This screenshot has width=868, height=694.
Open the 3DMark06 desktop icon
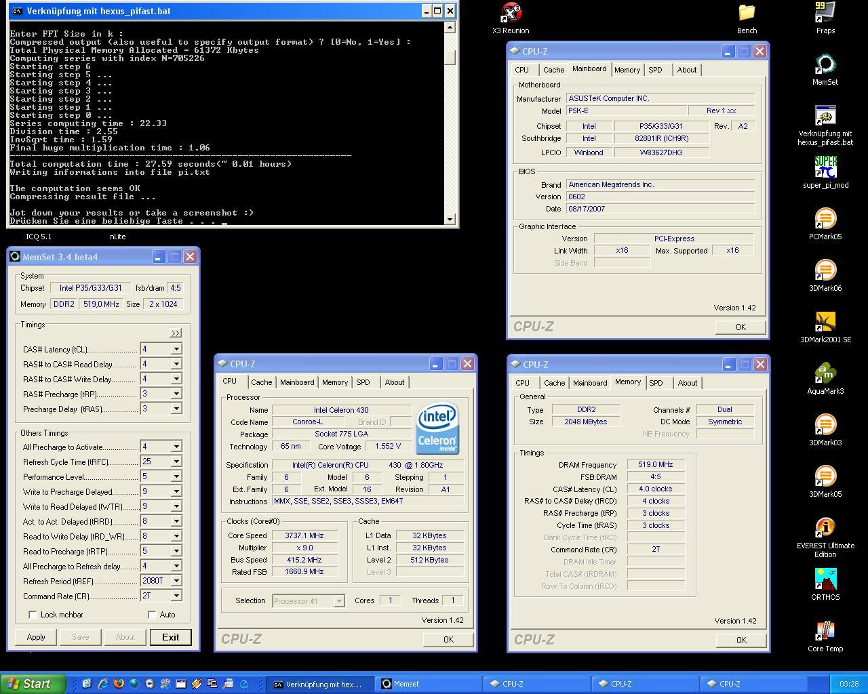pyautogui.click(x=825, y=276)
